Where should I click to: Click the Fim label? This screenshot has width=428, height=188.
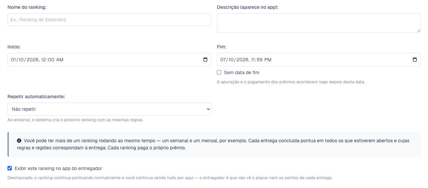222,47
